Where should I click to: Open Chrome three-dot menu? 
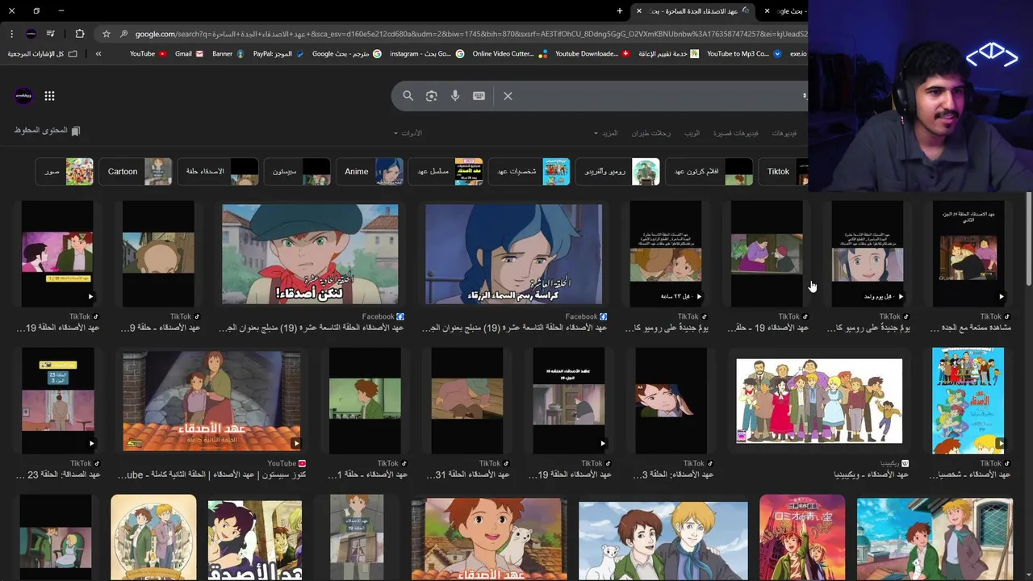11,34
